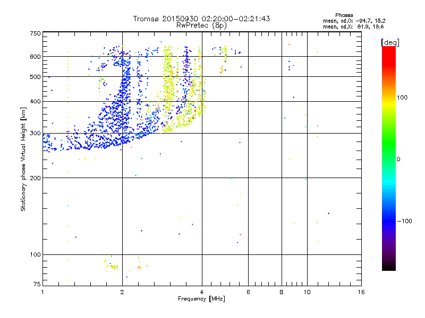Click the 75 height axis tick label
Screen dimensions: 425x318
pyautogui.click(x=37, y=284)
